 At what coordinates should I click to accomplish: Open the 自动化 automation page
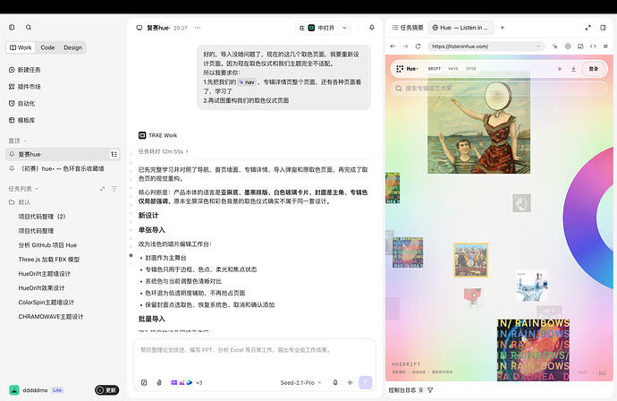[x=22, y=104]
